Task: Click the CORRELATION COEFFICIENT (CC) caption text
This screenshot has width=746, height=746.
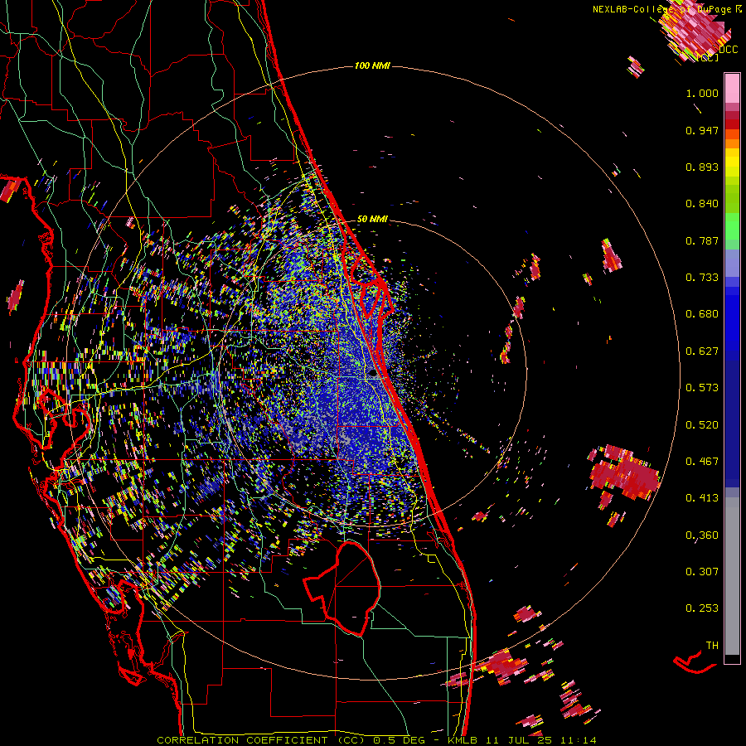Action: (261, 740)
